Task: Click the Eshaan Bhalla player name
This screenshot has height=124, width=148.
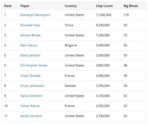Action: tap(30, 35)
